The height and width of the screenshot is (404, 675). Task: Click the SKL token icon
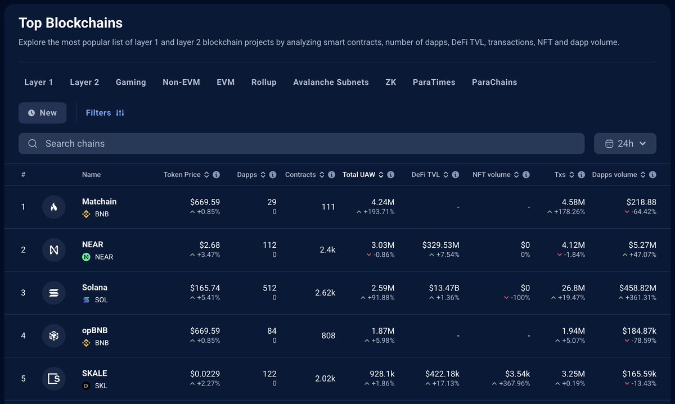(x=86, y=386)
